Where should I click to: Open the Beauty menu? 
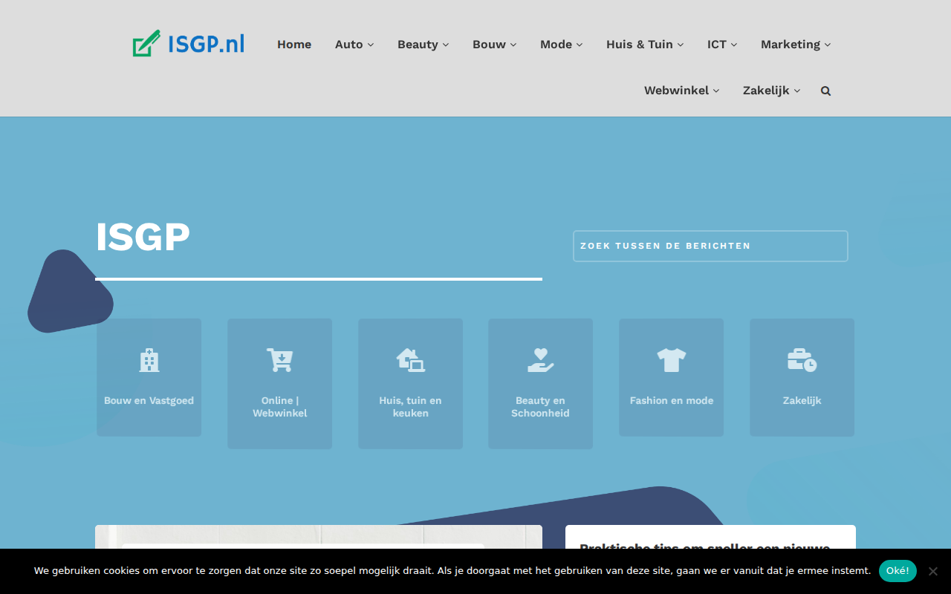click(x=423, y=45)
